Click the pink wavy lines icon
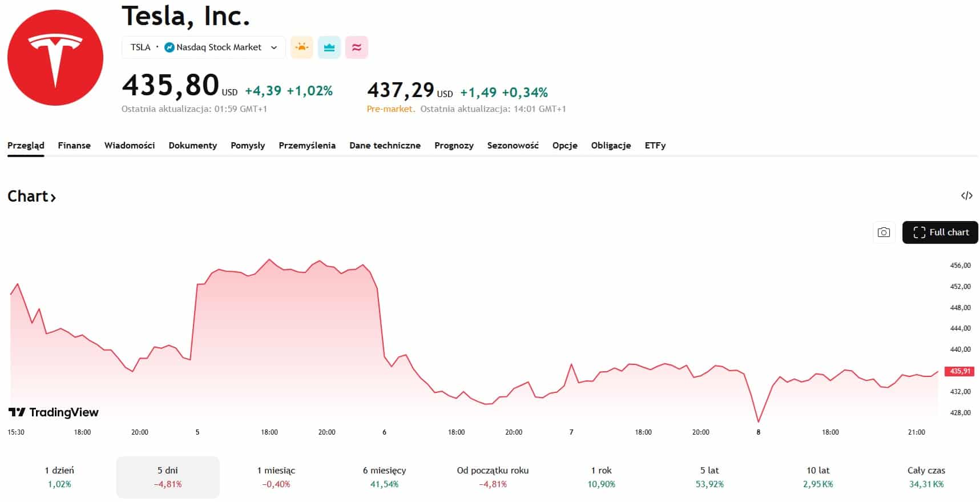980x502 pixels. click(x=357, y=47)
